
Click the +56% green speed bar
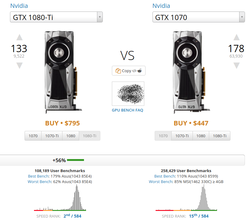pyautogui.click(x=75, y=160)
